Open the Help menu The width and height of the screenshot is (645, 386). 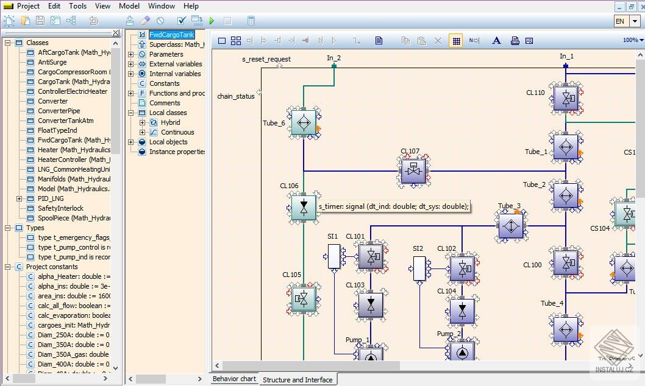click(x=191, y=6)
